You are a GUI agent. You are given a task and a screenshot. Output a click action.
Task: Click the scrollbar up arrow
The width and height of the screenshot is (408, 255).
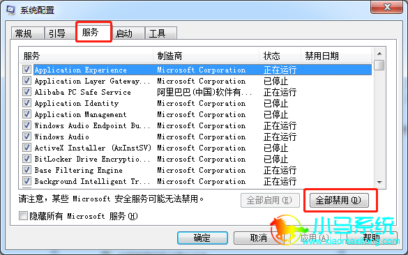tap(379, 54)
